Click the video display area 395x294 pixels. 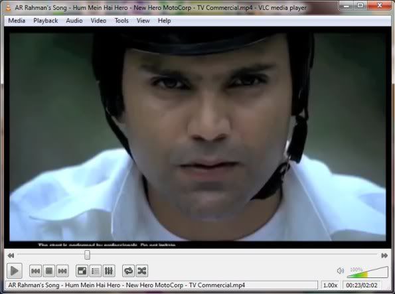point(198,137)
